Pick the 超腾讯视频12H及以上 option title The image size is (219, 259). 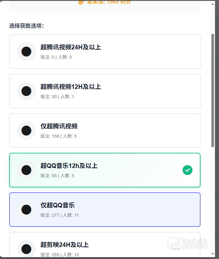pyautogui.click(x=71, y=87)
